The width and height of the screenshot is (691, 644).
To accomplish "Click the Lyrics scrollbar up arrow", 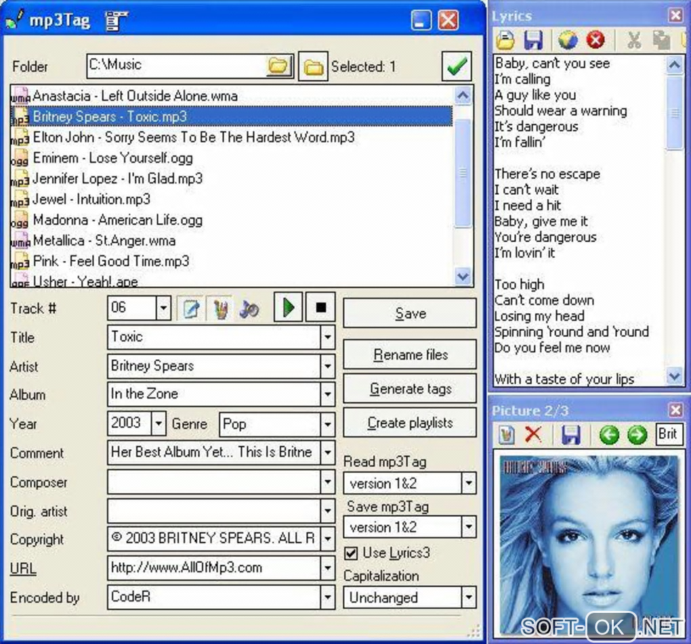I will coord(674,66).
